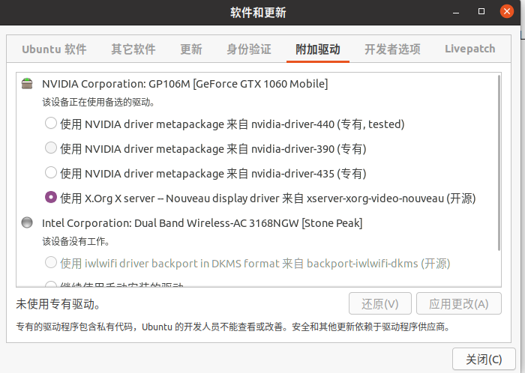525x373 pixels.
Task: Close the window with the orange X
Action: pyautogui.click(x=507, y=11)
